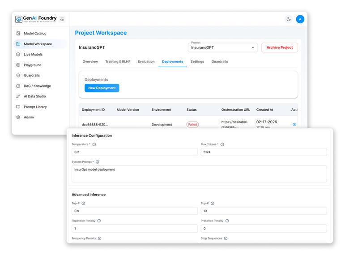The image size is (358, 256).
Task: Click the System Prompt text area
Action: 199,174
